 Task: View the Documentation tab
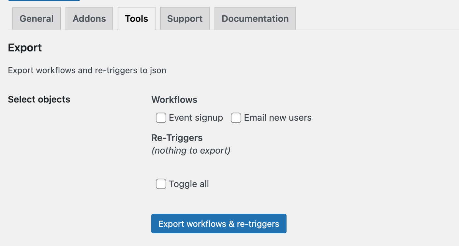pos(255,19)
